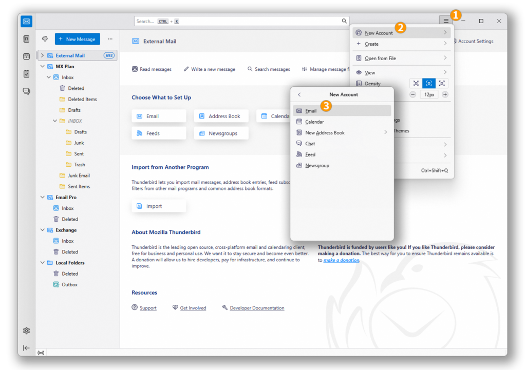
Task: Collapse the MX Plan account tree
Action: click(x=43, y=66)
